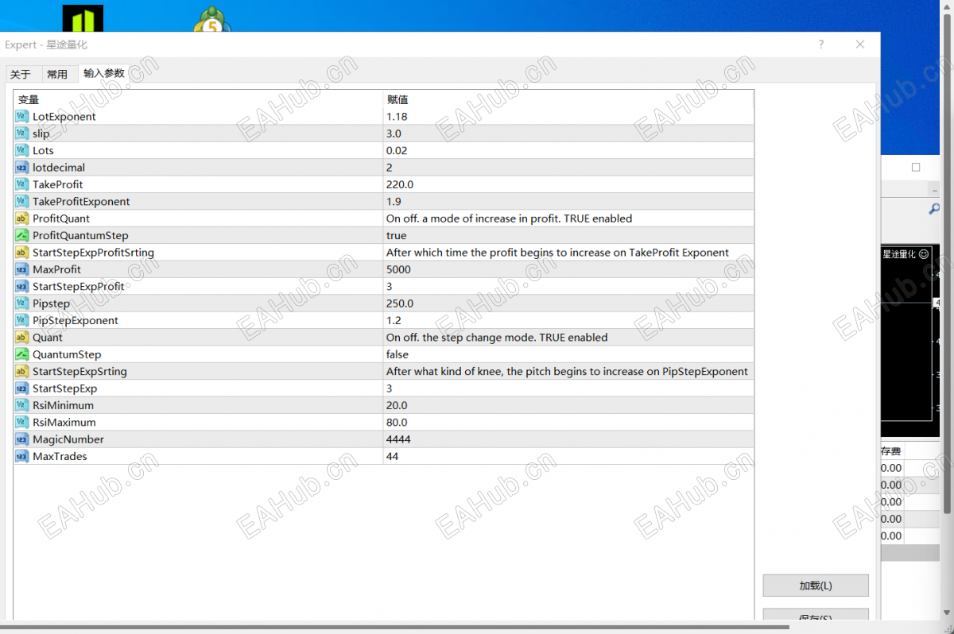
Task: Click the integer icon beside MagicNumber
Action: point(22,439)
